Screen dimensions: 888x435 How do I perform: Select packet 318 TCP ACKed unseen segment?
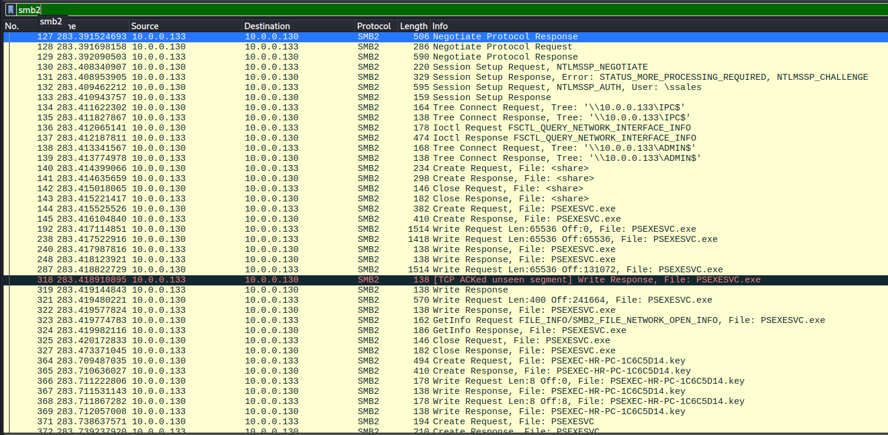pyautogui.click(x=445, y=279)
